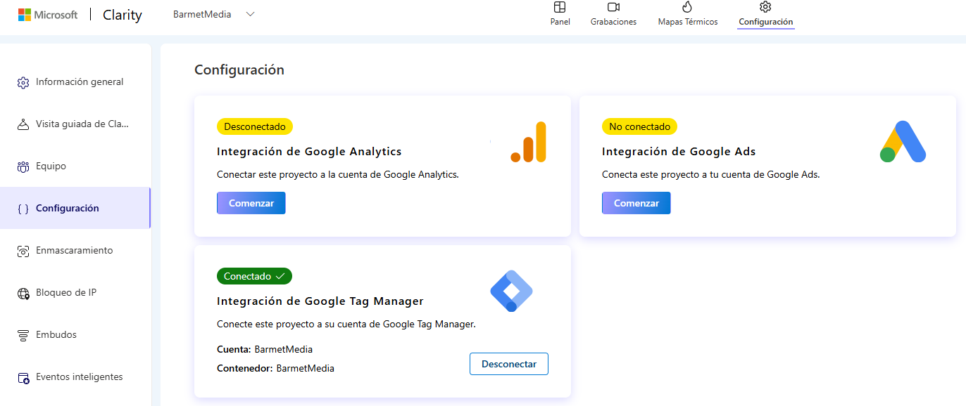Click the Conectado badge checkmark icon
The width and height of the screenshot is (966, 406).
(x=280, y=276)
